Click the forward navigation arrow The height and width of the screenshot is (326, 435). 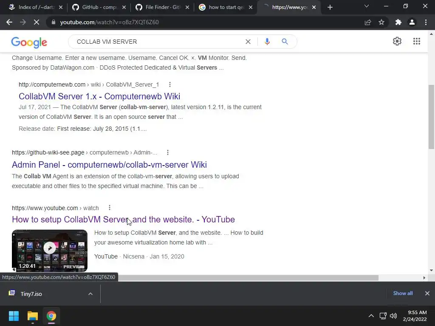(23, 22)
